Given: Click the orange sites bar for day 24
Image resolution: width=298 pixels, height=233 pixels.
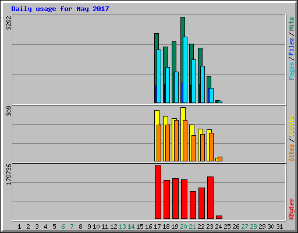Looking at the screenshot, I should click(220, 159).
